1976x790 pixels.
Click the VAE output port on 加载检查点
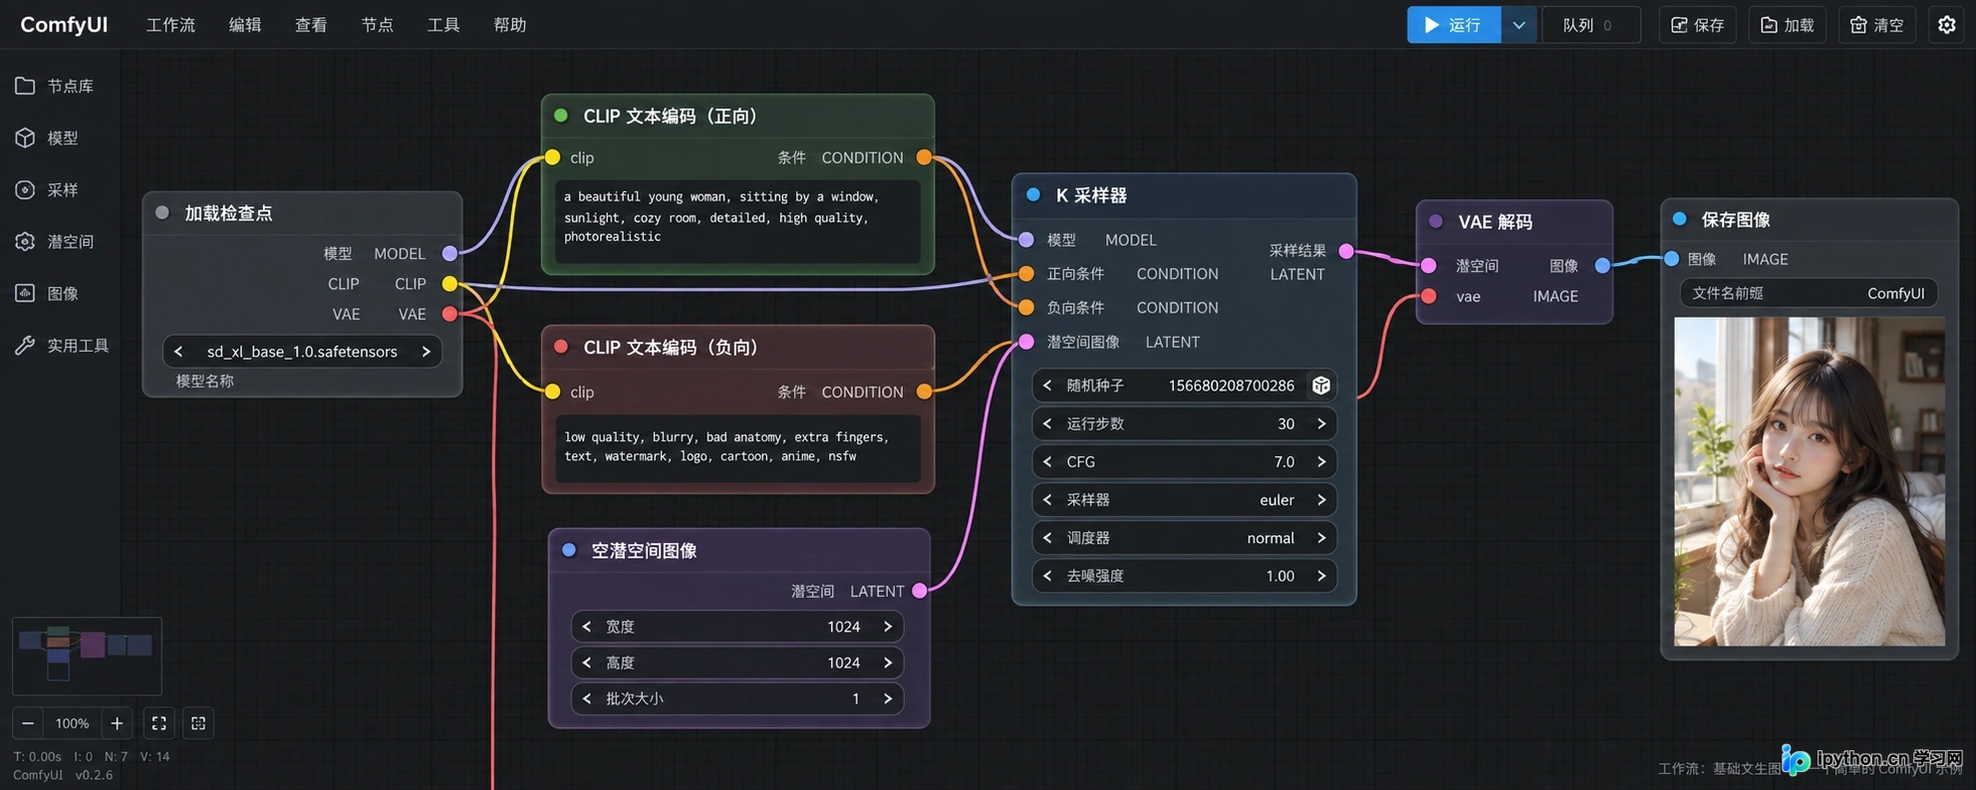(x=449, y=314)
